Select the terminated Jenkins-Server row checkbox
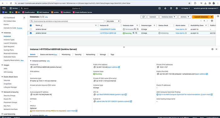This screenshot has width=220, height=118. 31,29
